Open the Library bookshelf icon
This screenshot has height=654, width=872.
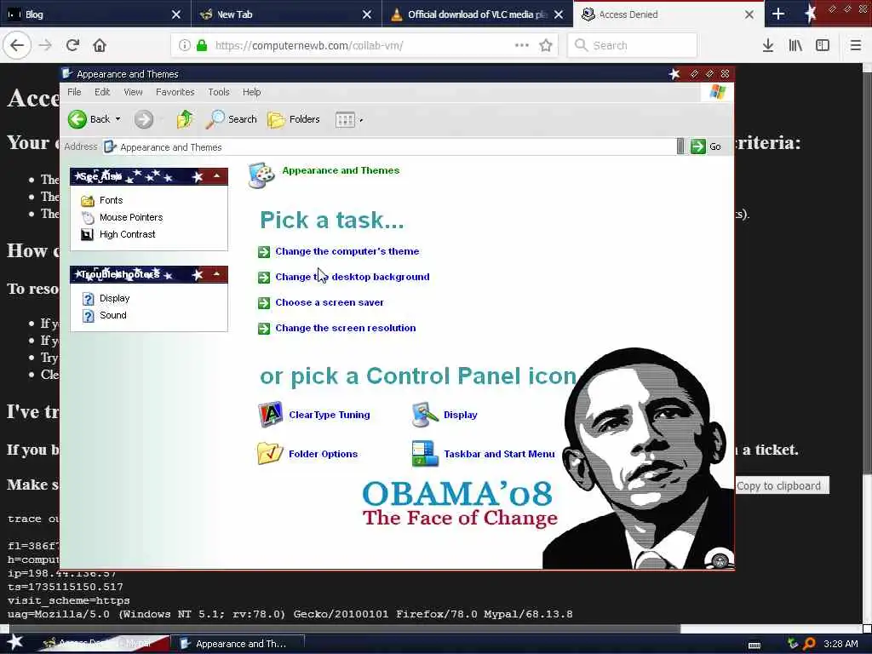point(795,45)
